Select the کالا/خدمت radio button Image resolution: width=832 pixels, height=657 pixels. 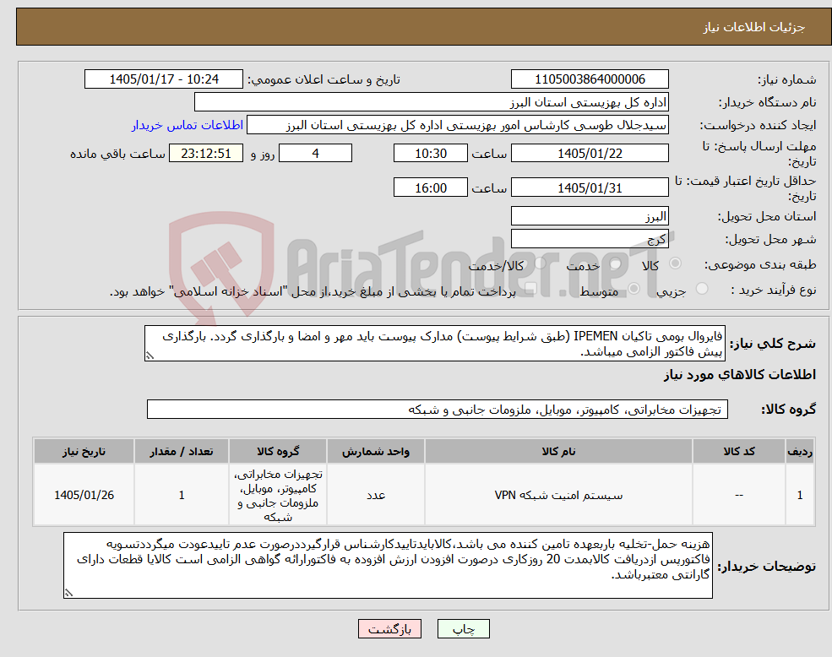540,263
